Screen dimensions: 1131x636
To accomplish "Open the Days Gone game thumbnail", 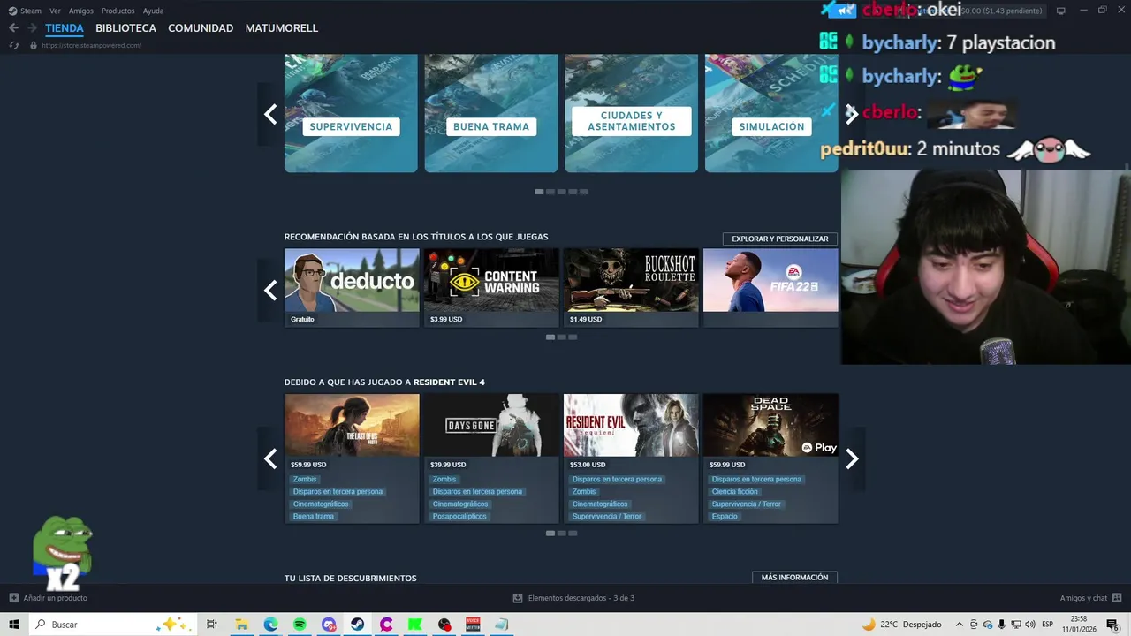I will click(x=491, y=425).
